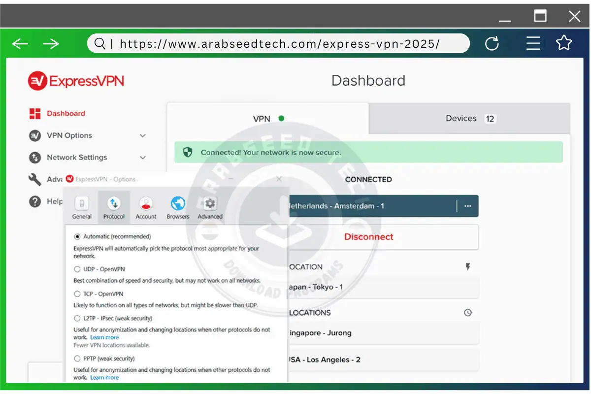Click the clock icon next to Recent Locations

[x=467, y=312]
